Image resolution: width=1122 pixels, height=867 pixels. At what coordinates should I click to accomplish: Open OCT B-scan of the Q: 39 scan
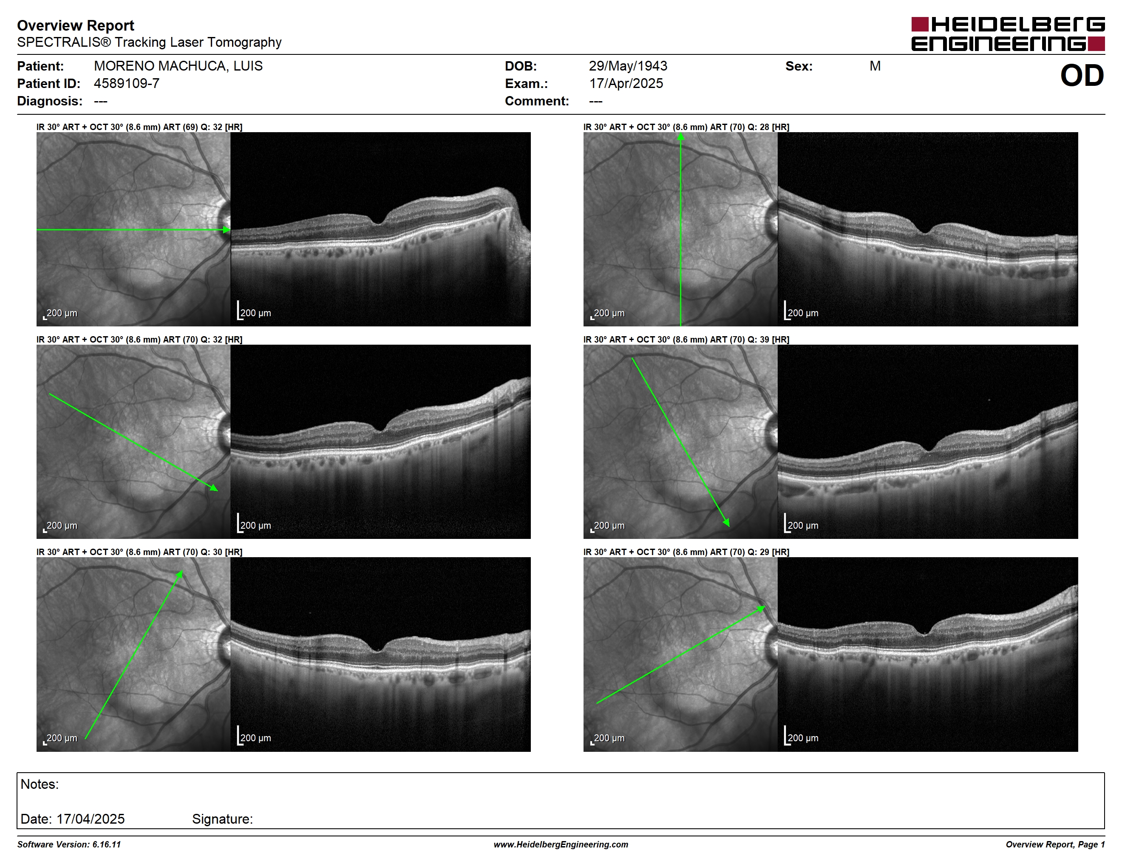(928, 442)
